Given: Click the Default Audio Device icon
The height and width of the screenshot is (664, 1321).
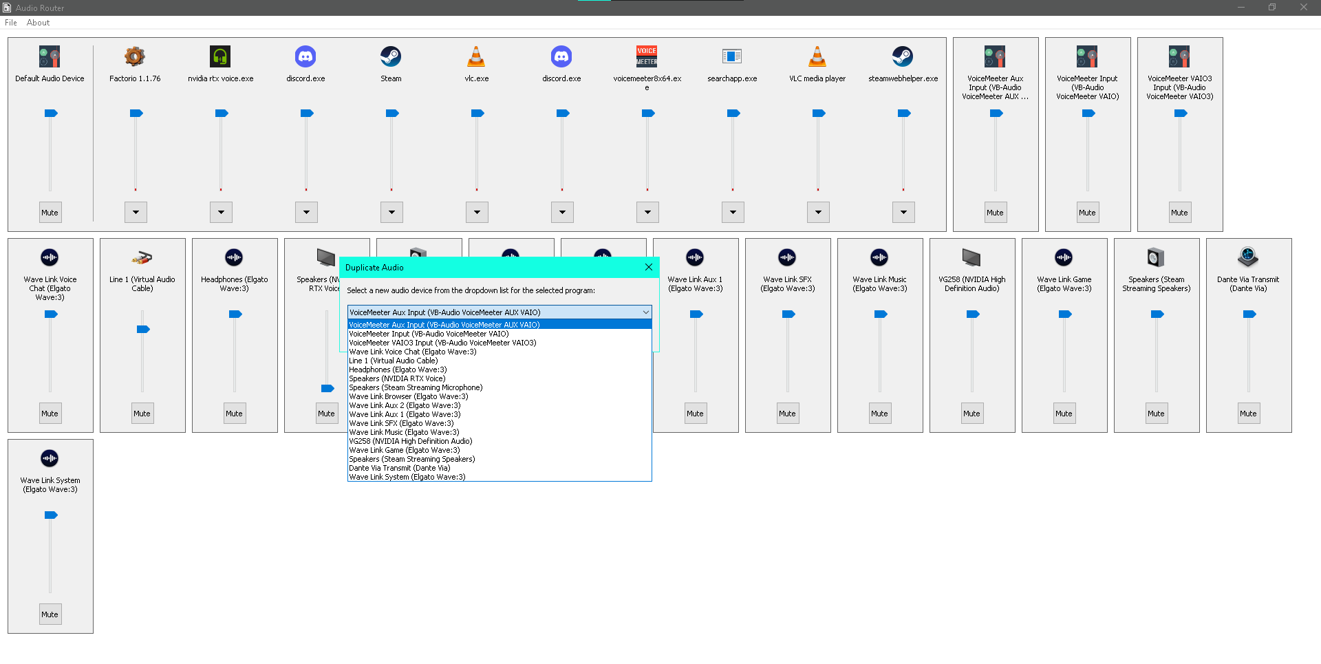Looking at the screenshot, I should coord(50,56).
